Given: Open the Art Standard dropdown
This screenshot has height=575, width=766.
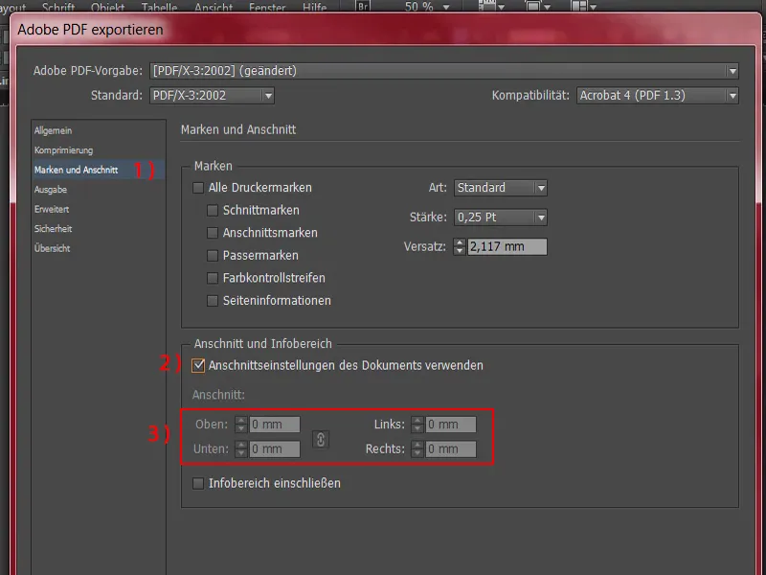Looking at the screenshot, I should [500, 188].
